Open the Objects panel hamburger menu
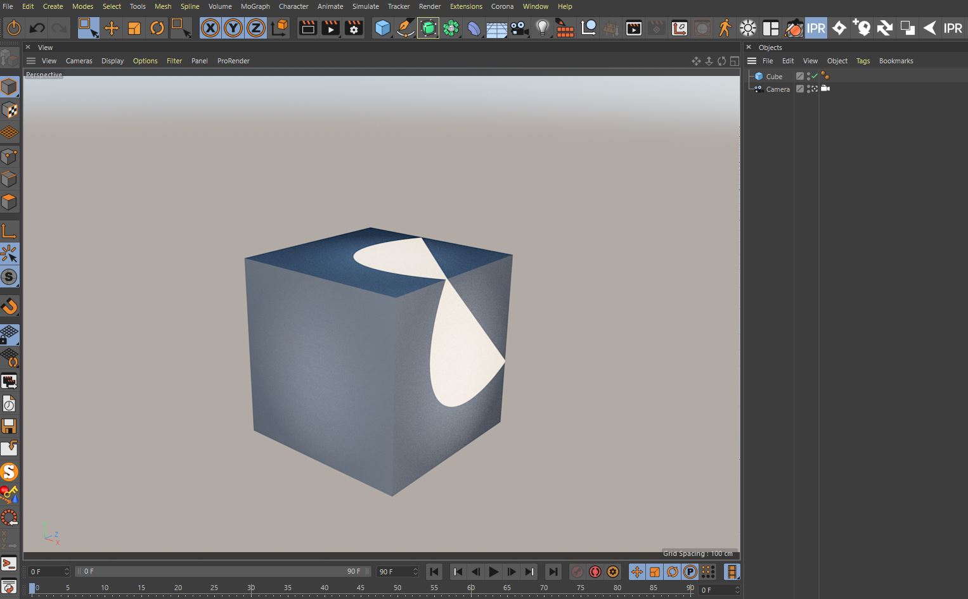Viewport: 968px width, 599px height. tap(752, 61)
